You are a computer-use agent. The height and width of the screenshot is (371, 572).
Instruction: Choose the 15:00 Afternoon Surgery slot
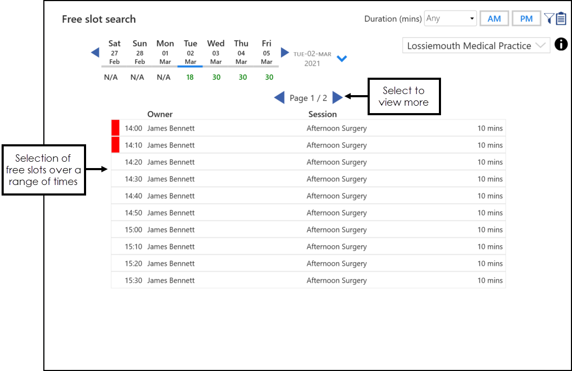coord(336,230)
